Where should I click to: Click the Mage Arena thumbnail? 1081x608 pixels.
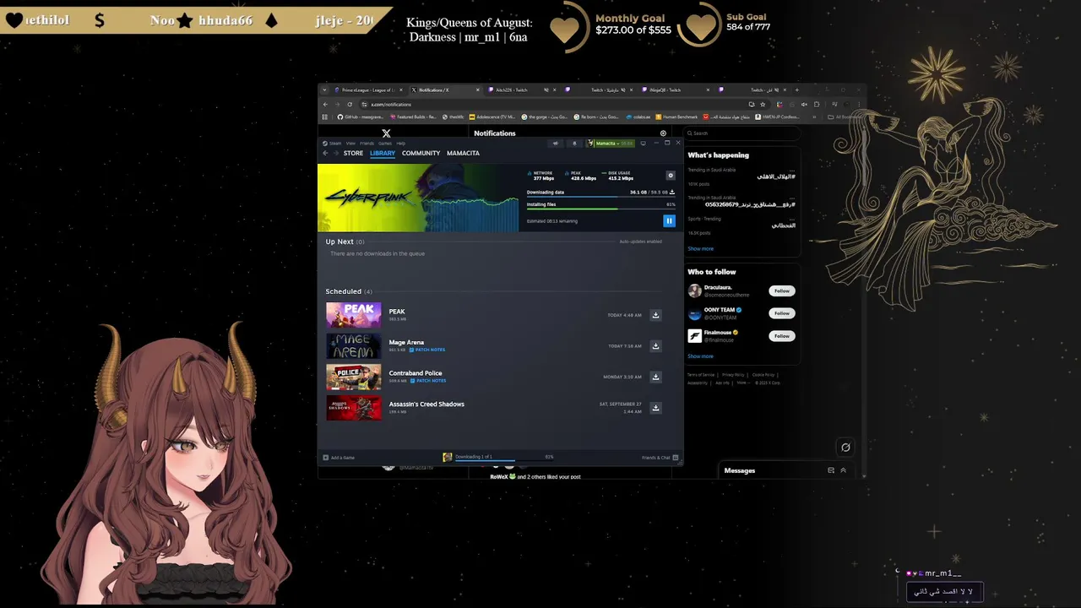[353, 346]
